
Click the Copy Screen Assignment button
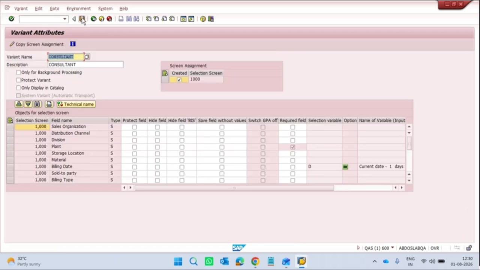click(x=36, y=44)
